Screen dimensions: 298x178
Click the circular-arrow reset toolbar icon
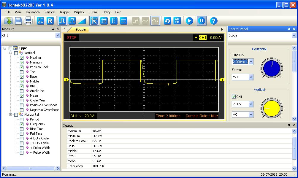pyautogui.click(x=167, y=21)
